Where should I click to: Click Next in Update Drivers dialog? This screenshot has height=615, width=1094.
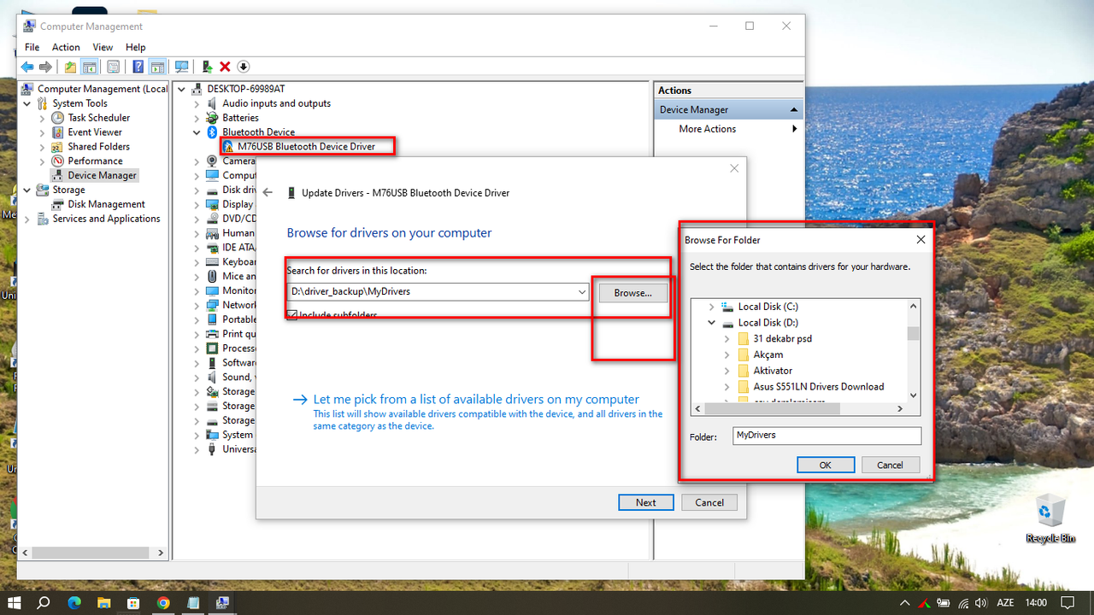click(x=646, y=502)
